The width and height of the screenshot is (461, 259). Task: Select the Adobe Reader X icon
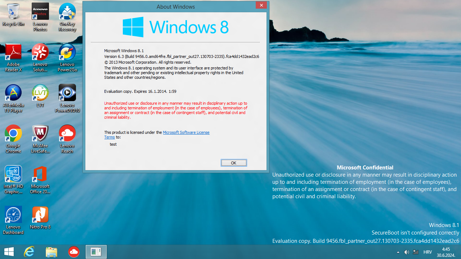click(x=13, y=58)
